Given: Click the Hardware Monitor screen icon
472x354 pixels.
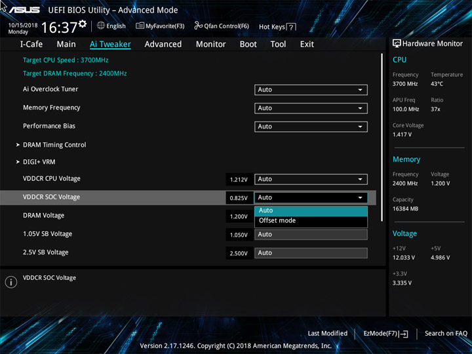Looking at the screenshot, I should coord(397,44).
